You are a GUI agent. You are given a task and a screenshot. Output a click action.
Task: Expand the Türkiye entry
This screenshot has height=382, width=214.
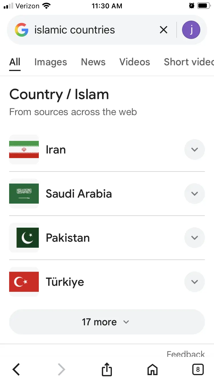coord(195,282)
